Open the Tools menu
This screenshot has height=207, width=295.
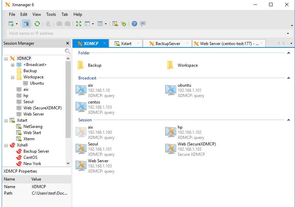[x=51, y=14]
